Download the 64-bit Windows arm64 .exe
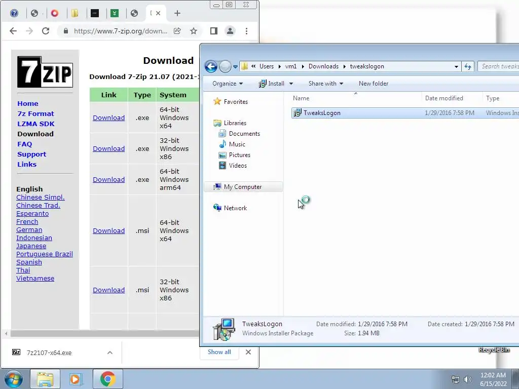Viewport: 519px width, 389px height. click(108, 180)
